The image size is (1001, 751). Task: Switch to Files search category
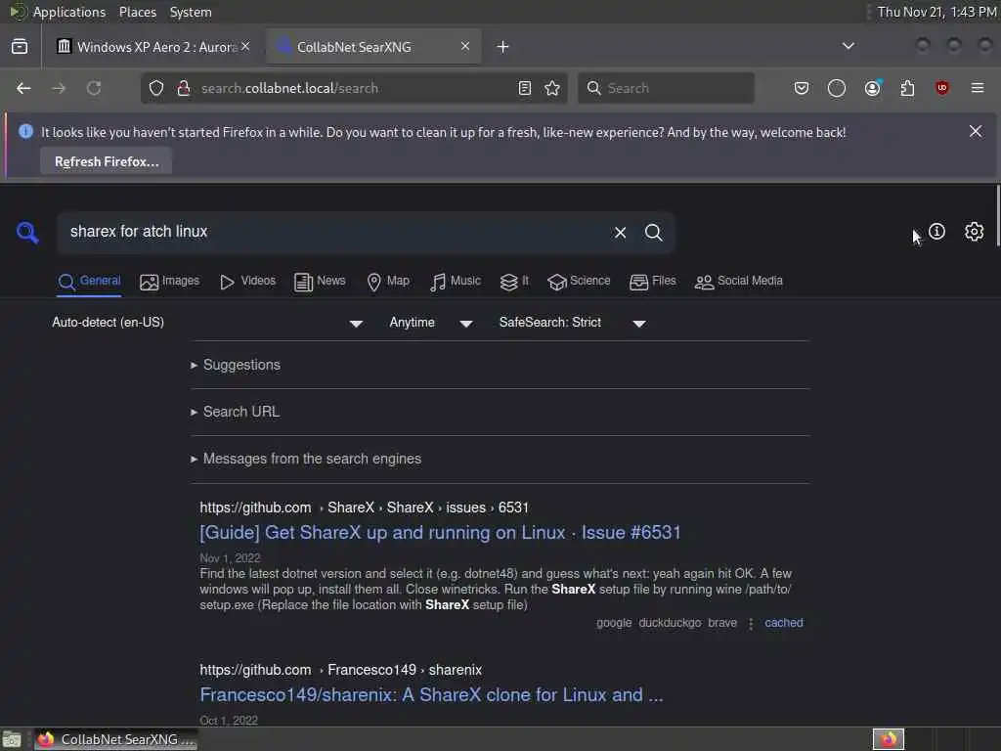652,281
